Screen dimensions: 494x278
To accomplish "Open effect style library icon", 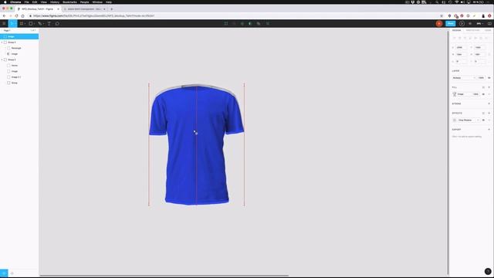I will pyautogui.click(x=483, y=114).
